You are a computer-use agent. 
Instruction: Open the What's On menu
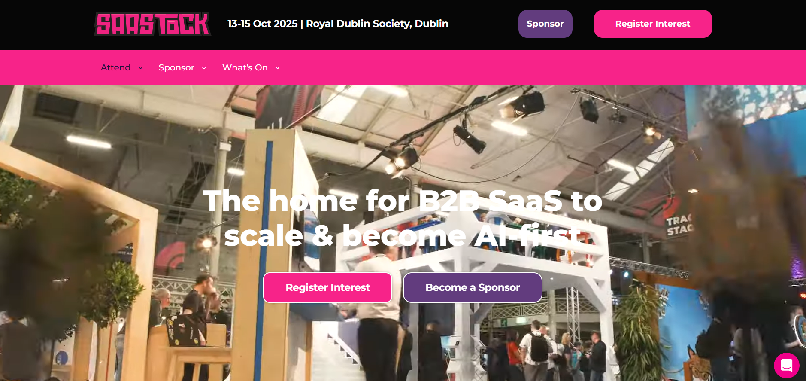tap(245, 67)
